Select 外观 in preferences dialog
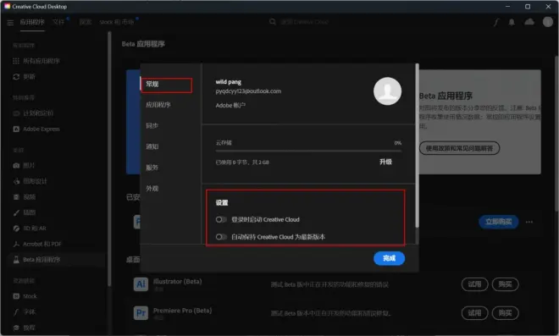 pos(152,189)
